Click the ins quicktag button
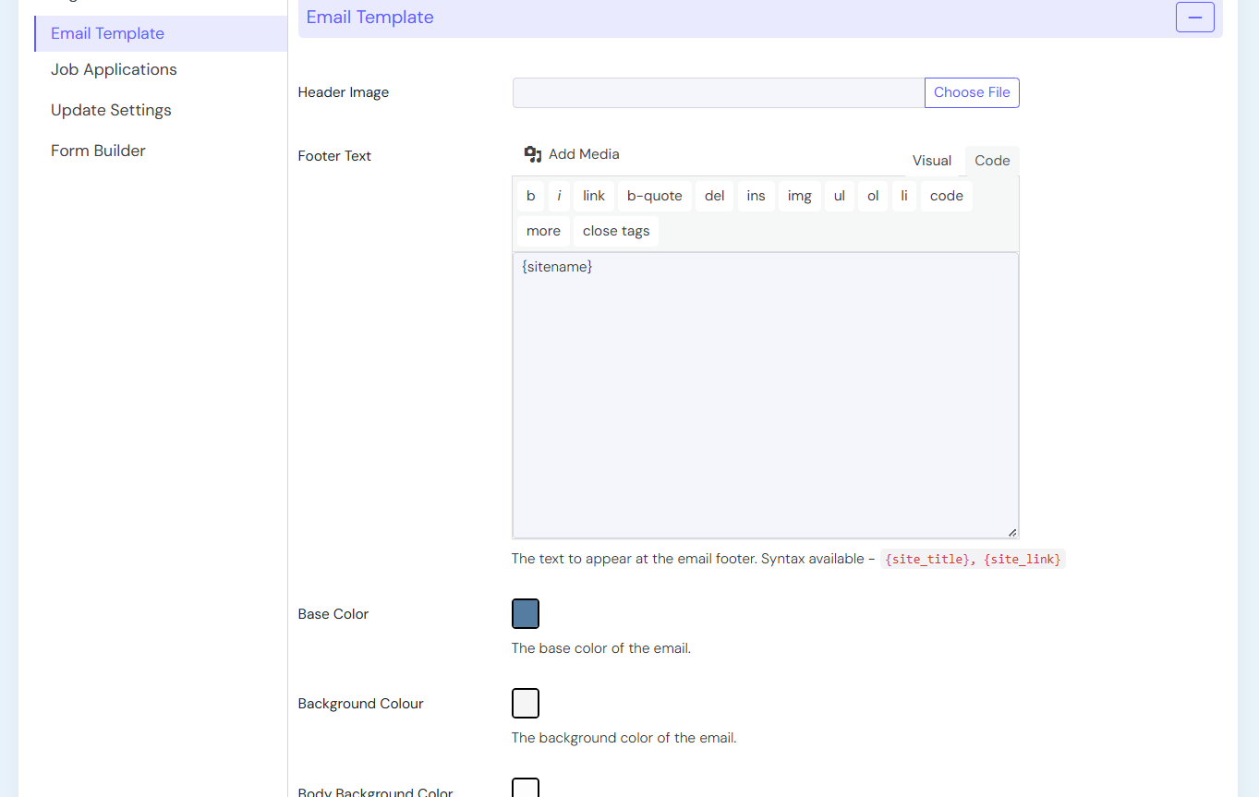 (756, 196)
